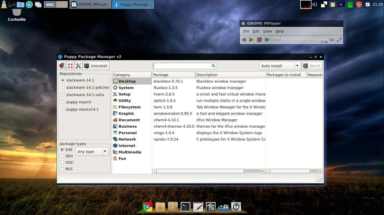Open the notepad text editor dock icon
The image size is (384, 215).
[x=198, y=207]
